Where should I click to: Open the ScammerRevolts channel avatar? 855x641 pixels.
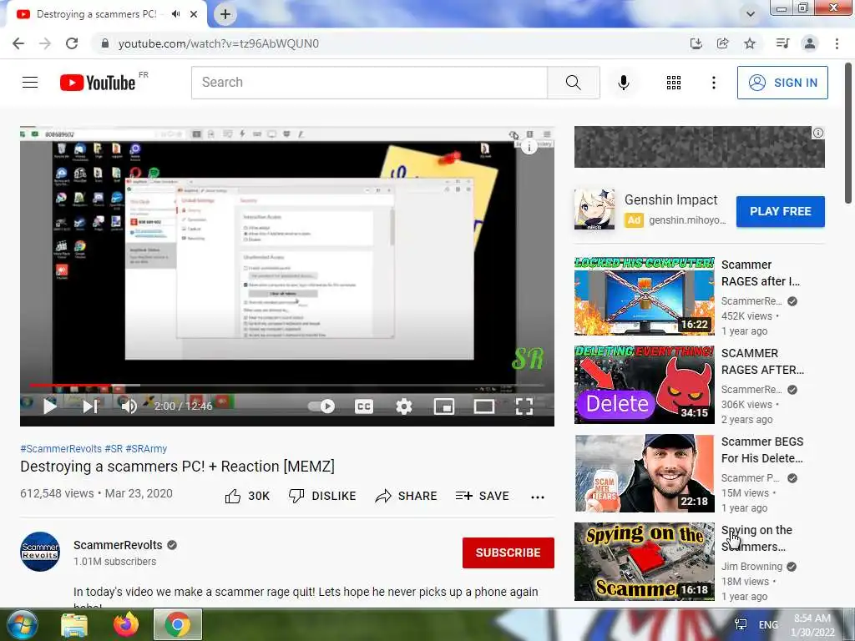40,552
